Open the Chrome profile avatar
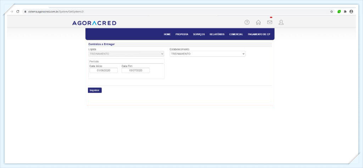The width and height of the screenshot is (363, 168). (x=351, y=11)
